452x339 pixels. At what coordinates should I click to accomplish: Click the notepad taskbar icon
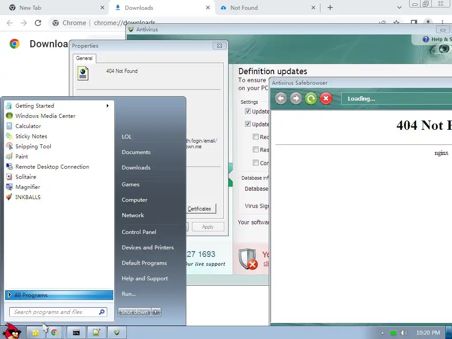97,333
